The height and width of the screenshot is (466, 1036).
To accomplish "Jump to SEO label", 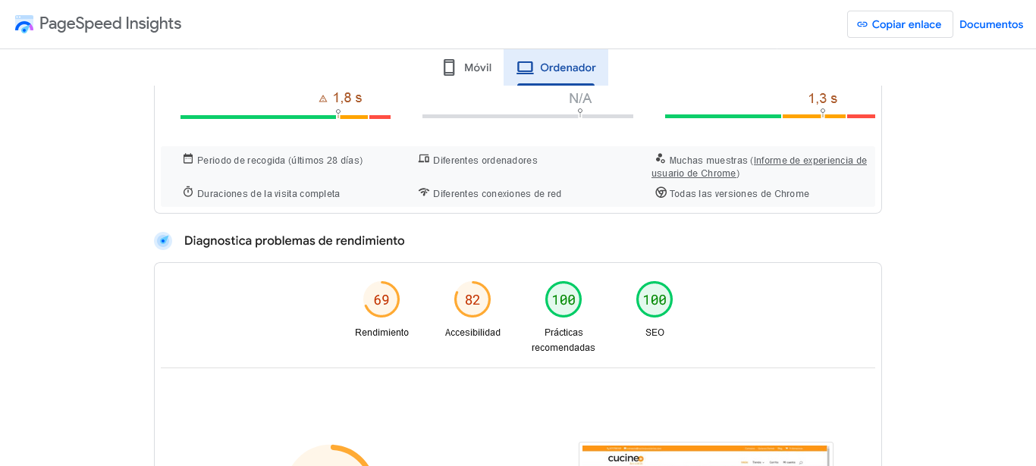I will click(x=655, y=333).
